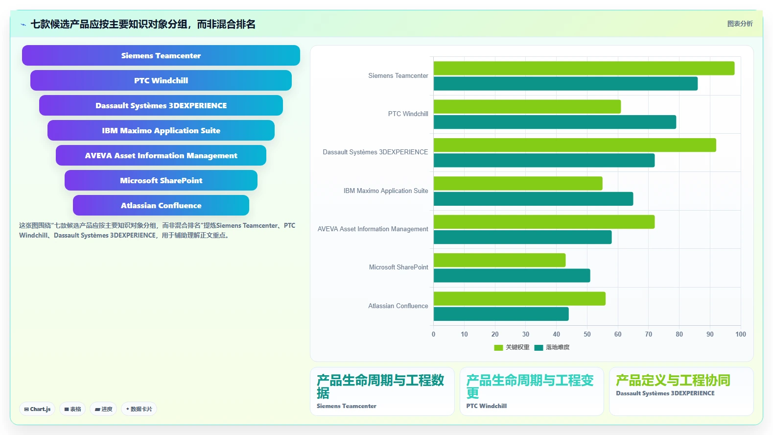Click the Chart.js tag chip
The width and height of the screenshot is (773, 435).
pos(37,409)
